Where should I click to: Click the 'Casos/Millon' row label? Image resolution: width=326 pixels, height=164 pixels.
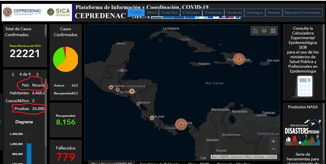(17, 101)
